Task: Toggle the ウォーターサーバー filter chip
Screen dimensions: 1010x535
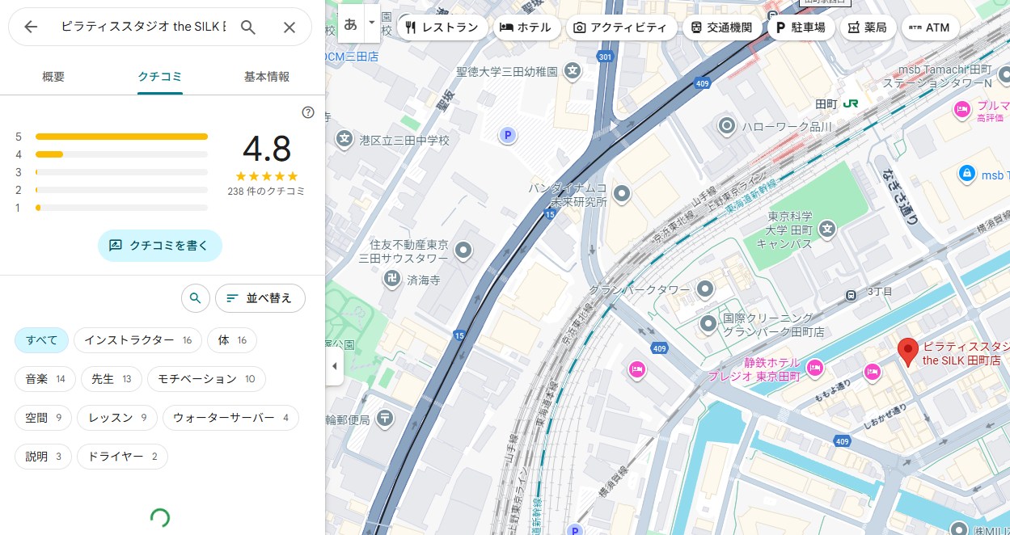Action: coord(230,418)
